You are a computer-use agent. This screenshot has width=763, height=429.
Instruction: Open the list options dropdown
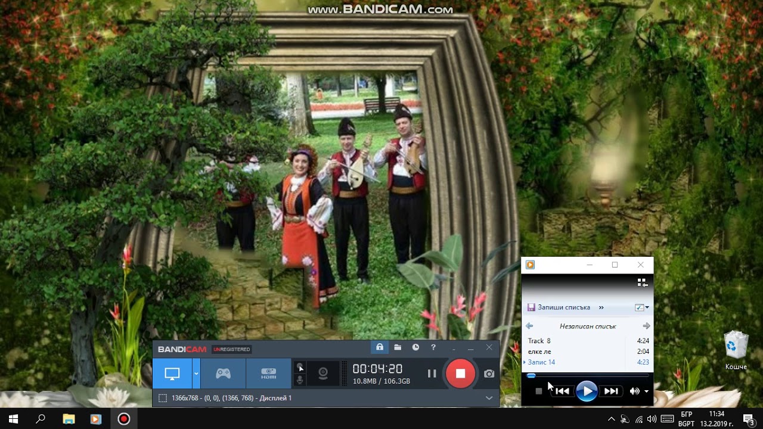[642, 307]
